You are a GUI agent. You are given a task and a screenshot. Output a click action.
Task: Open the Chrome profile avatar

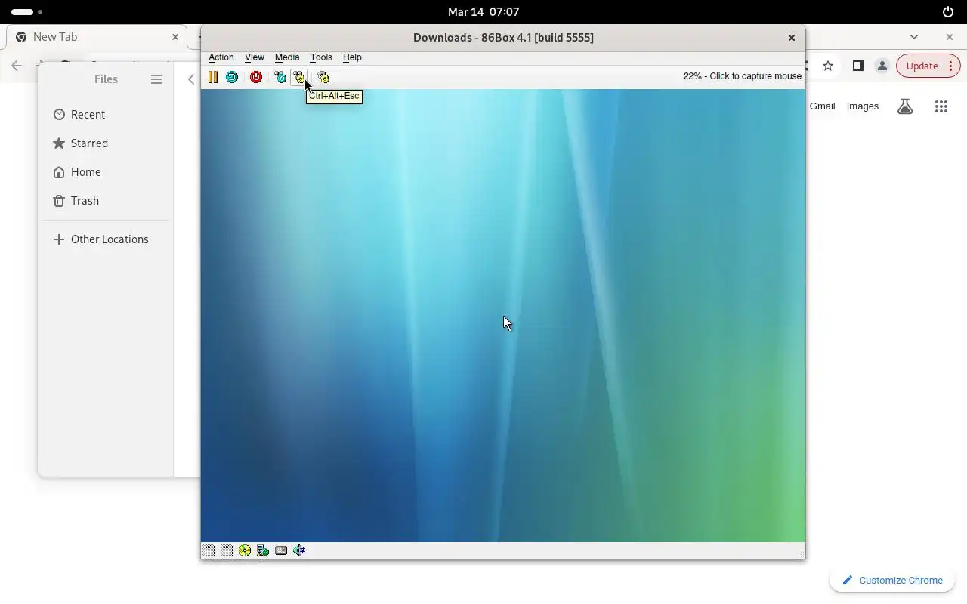tap(882, 66)
